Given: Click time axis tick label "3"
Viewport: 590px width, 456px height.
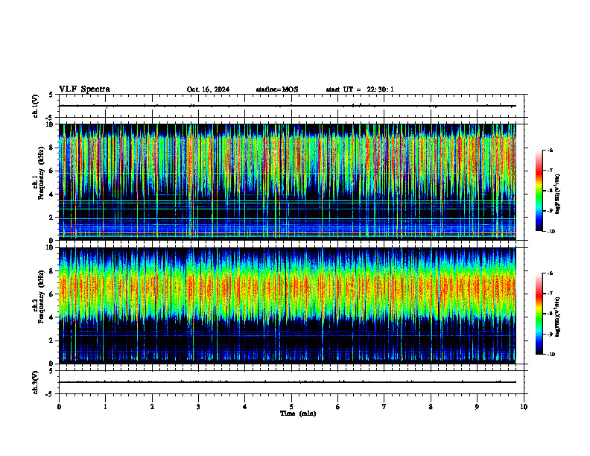Looking at the screenshot, I should click(198, 407).
